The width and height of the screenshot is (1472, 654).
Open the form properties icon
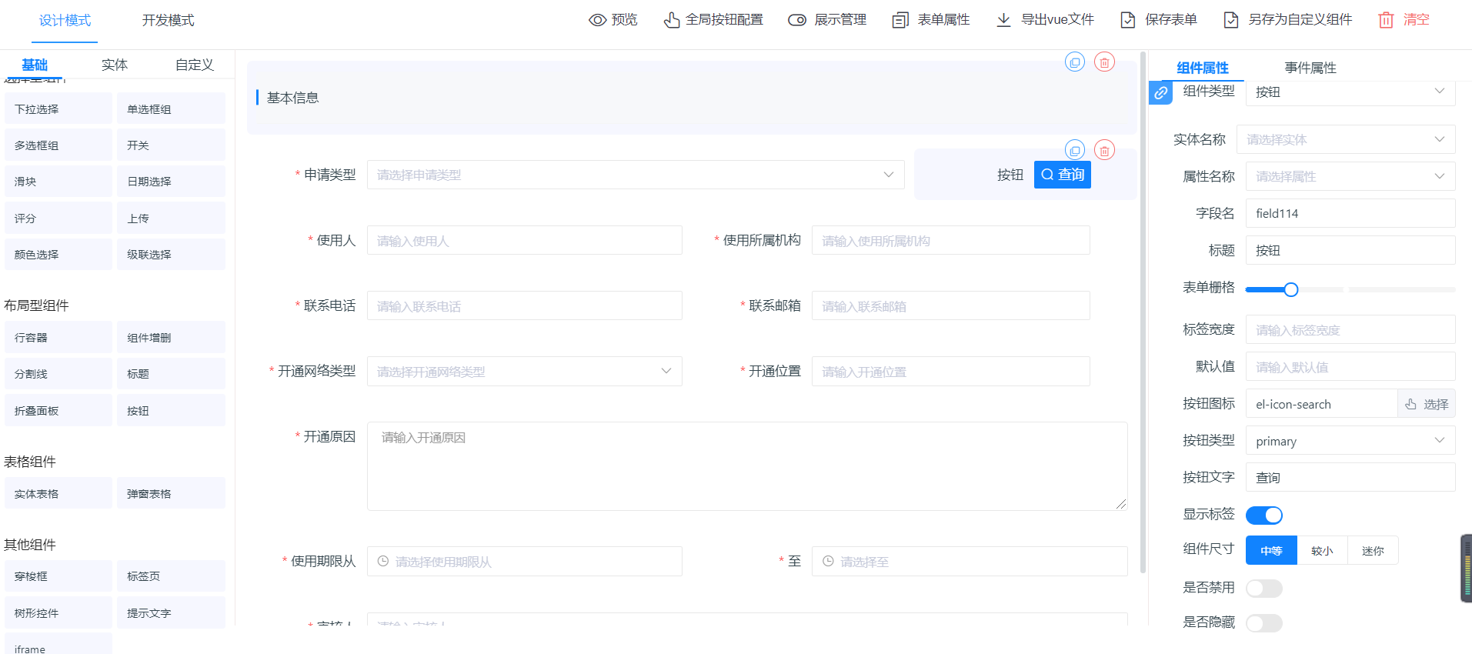coord(900,20)
